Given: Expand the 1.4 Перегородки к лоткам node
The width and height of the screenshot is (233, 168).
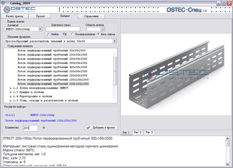Looking at the screenshot, I should [x=10, y=96].
